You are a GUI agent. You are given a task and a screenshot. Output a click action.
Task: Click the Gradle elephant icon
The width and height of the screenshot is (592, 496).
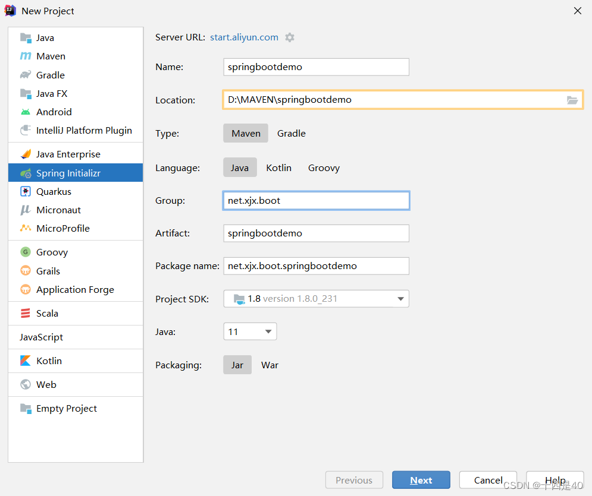[26, 75]
